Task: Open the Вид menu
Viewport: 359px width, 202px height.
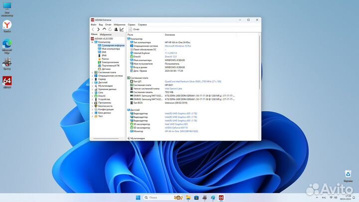Action: point(101,24)
